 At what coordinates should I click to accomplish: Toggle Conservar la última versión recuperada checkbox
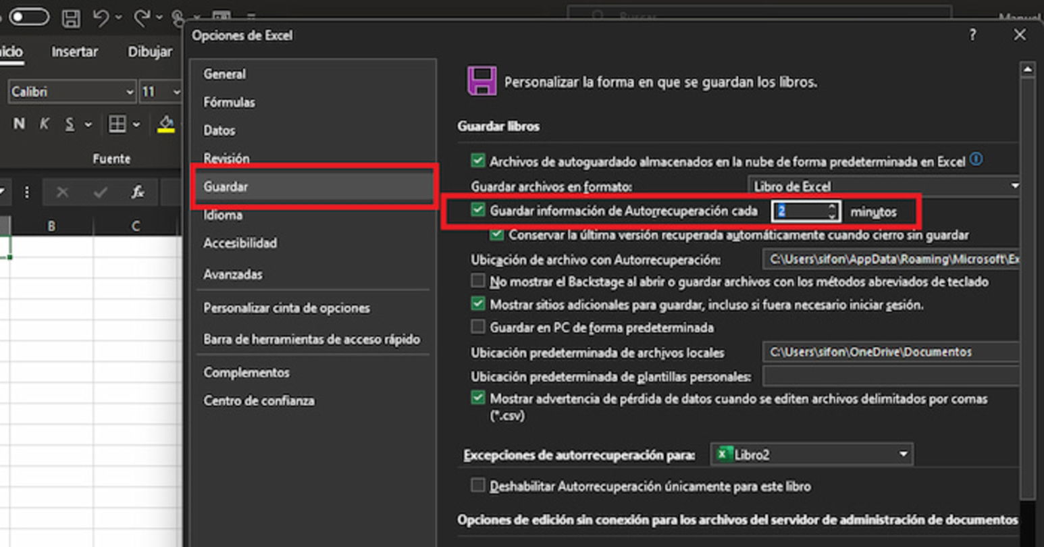497,235
